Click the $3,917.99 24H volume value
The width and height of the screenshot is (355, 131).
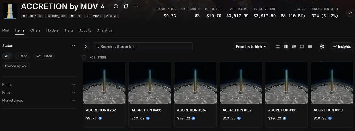click(237, 16)
